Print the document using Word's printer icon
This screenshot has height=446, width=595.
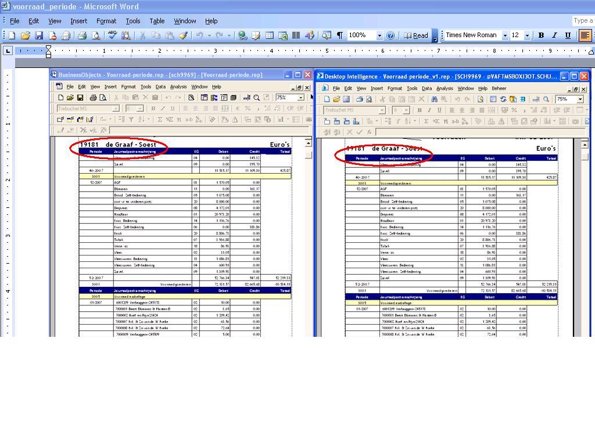point(82,35)
